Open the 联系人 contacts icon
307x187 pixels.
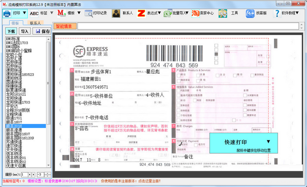tap(116, 13)
